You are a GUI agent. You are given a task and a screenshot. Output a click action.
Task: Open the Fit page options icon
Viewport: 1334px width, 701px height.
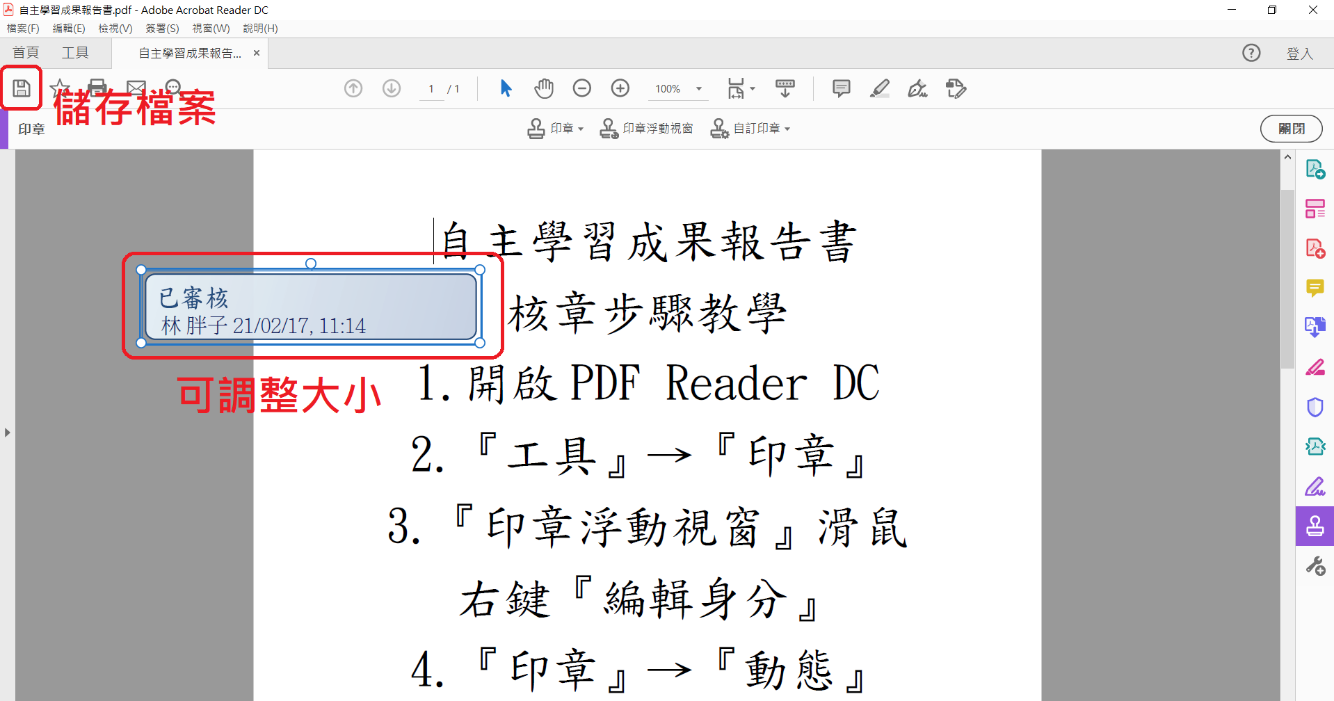(x=741, y=88)
